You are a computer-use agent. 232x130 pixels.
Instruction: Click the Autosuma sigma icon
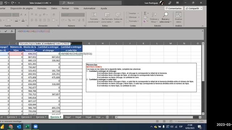(145, 13)
